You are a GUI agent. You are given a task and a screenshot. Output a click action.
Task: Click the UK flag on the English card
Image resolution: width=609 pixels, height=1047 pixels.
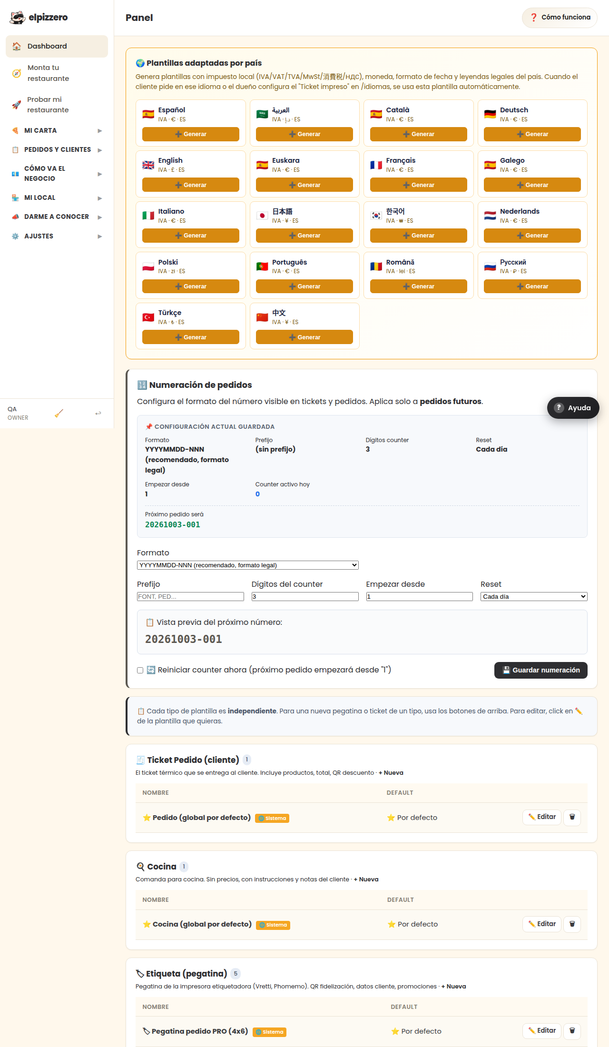(148, 165)
